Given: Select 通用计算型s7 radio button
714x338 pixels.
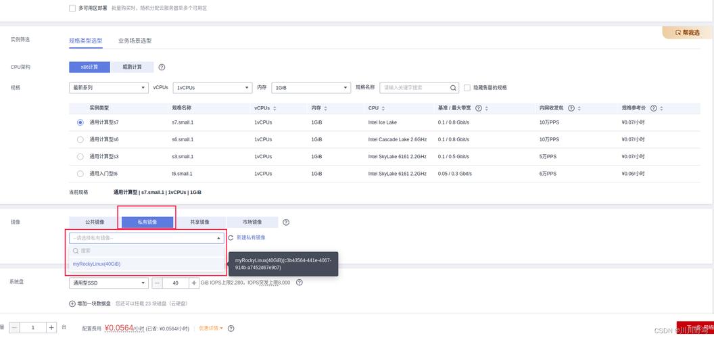Looking at the screenshot, I should click(80, 122).
